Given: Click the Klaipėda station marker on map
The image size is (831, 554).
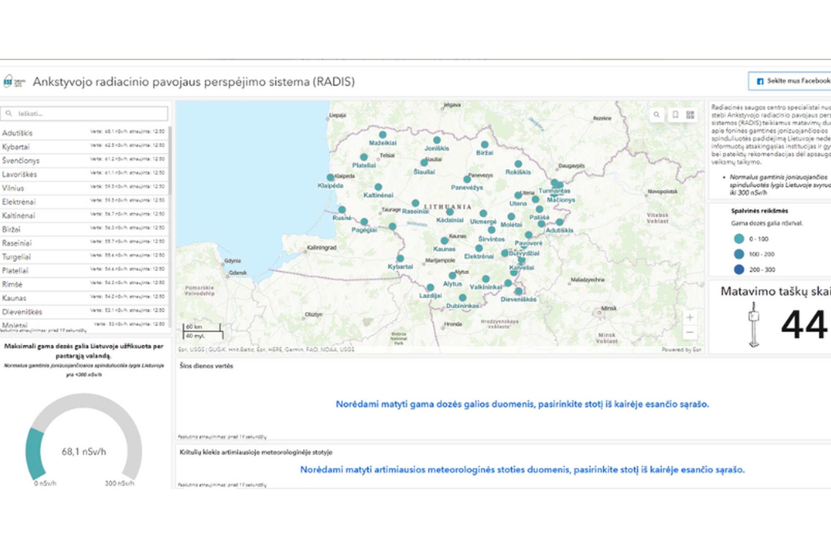Looking at the screenshot, I should coord(330,177).
